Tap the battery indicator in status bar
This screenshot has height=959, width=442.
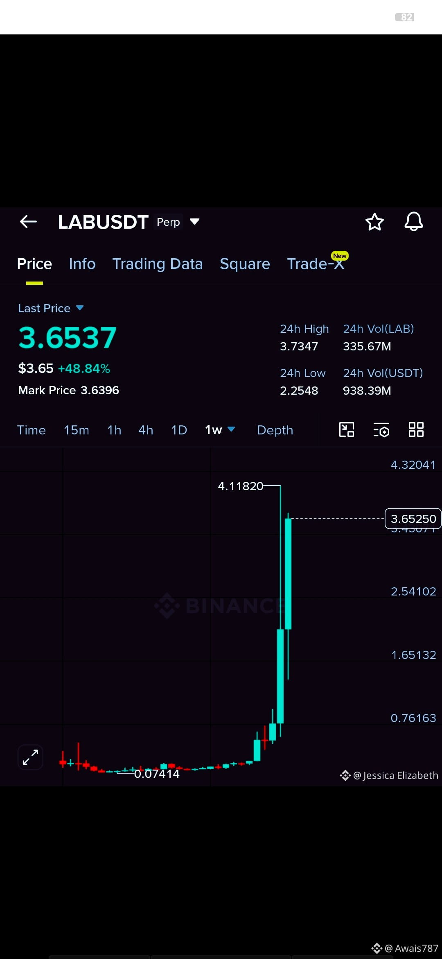[x=405, y=17]
